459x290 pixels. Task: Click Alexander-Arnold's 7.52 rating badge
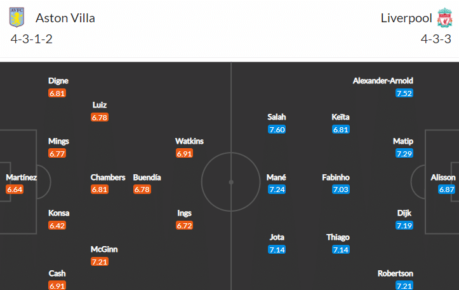pos(404,93)
